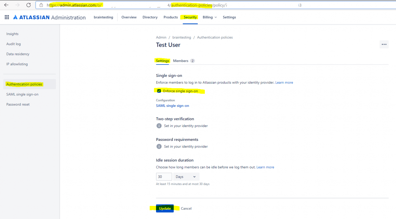Open the SAML single sign-on configuration link
The height and width of the screenshot is (219, 396).
pos(172,106)
